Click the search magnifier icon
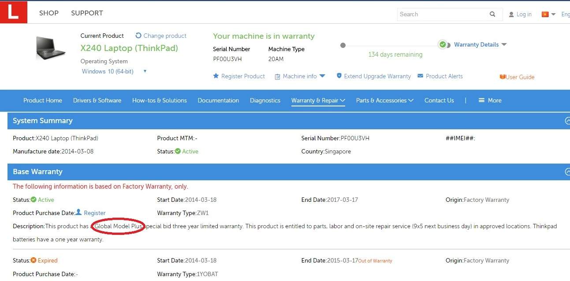This screenshot has width=570, height=281. [x=492, y=14]
